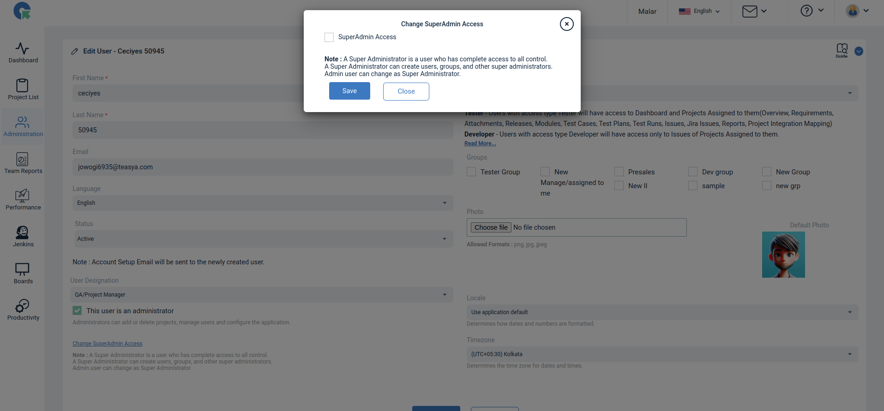Click the Email field jowogi6935@teasya.com
Image resolution: width=884 pixels, height=411 pixels.
pyautogui.click(x=263, y=167)
